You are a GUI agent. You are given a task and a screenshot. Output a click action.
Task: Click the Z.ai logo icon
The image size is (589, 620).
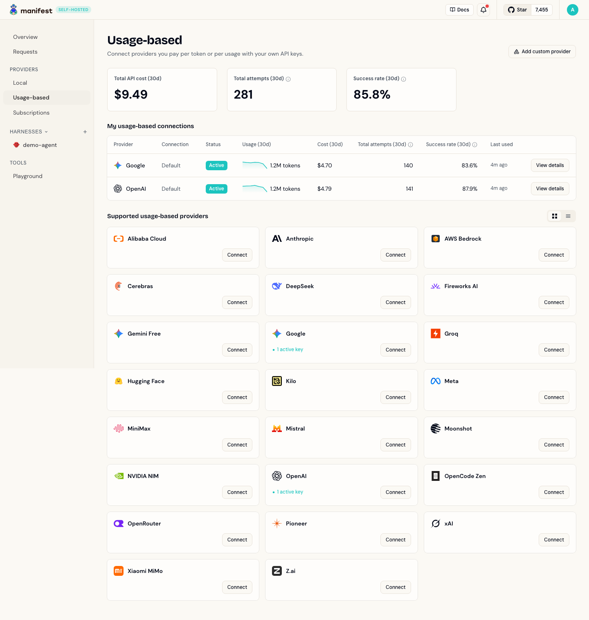pos(277,571)
